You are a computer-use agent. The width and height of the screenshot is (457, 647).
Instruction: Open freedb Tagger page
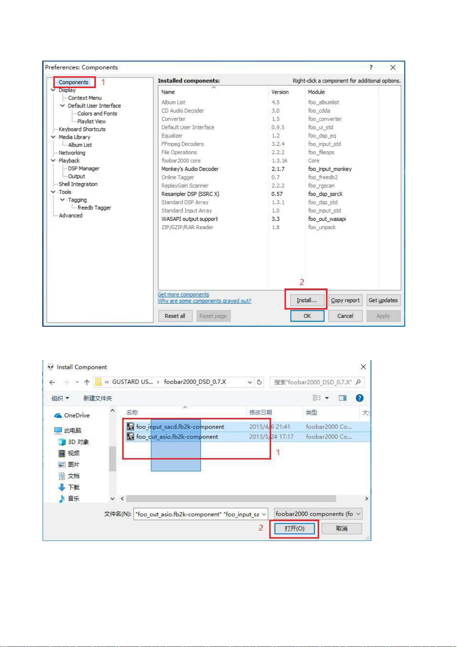point(94,208)
